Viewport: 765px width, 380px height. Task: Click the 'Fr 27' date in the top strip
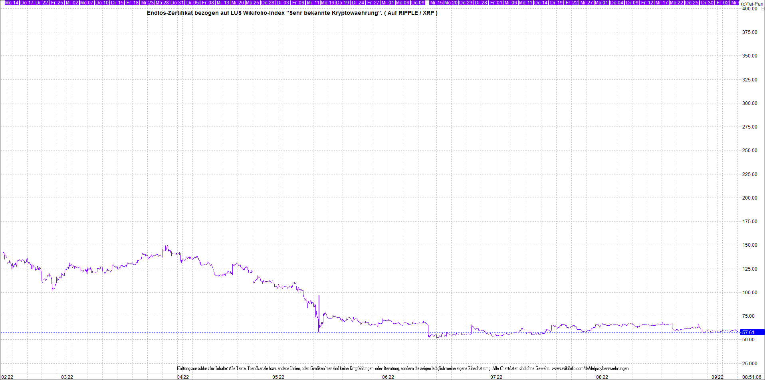click(x=373, y=3)
